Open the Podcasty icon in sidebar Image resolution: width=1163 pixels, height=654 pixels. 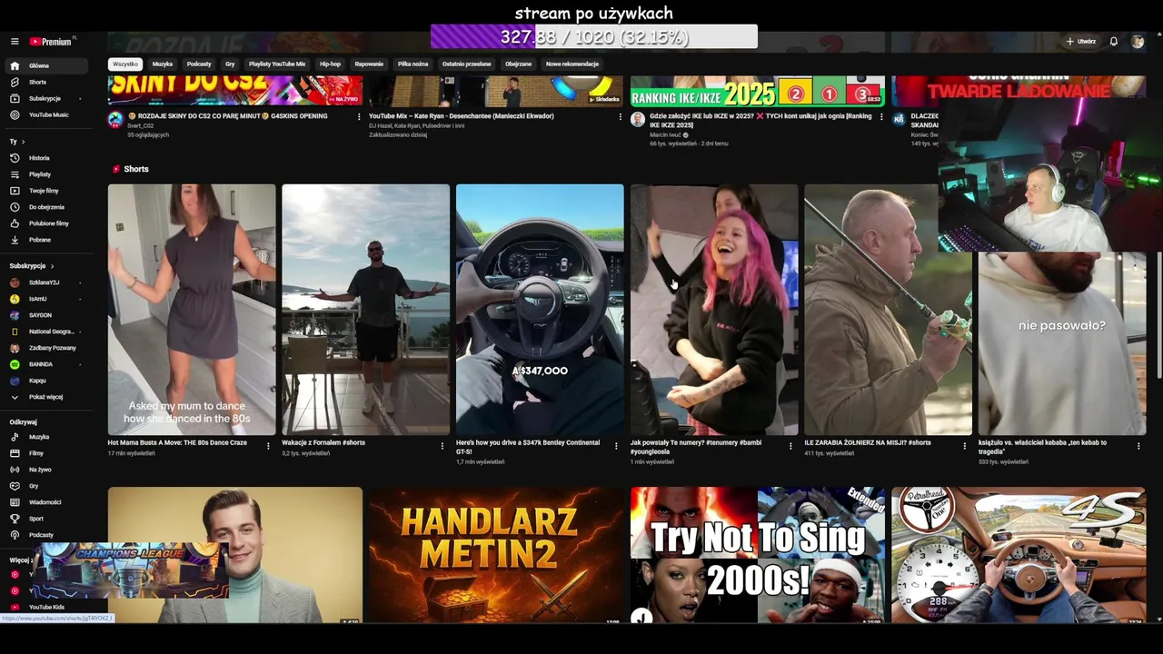[x=15, y=535]
